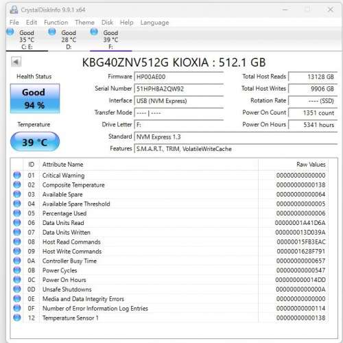
Task: Click the Raw Values column header
Action: 294,165
